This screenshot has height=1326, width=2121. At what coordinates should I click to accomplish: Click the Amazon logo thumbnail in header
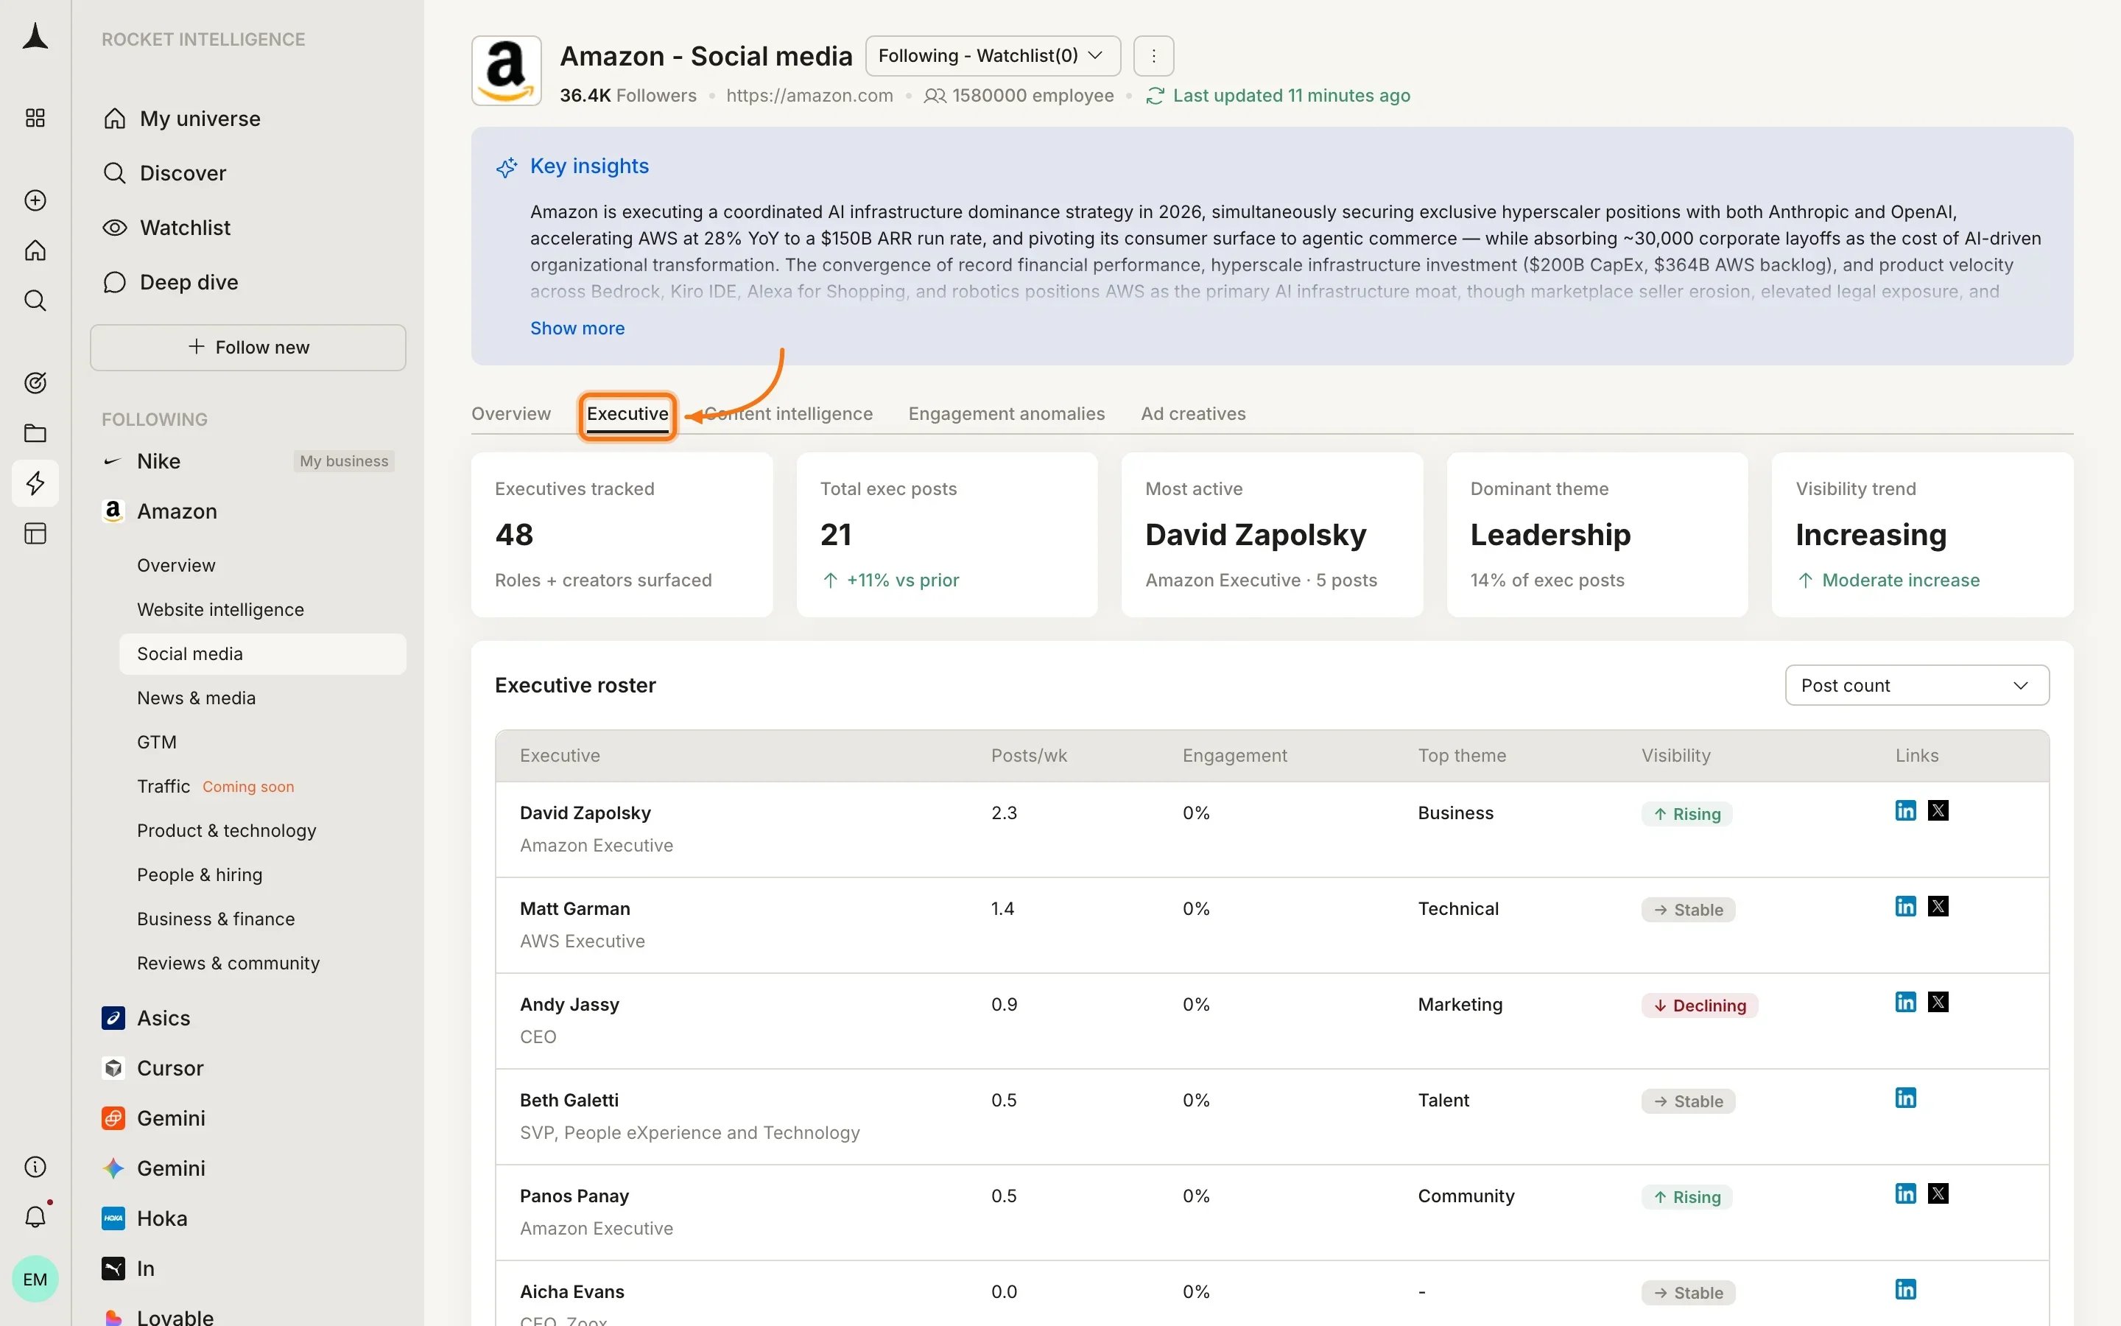pos(507,71)
